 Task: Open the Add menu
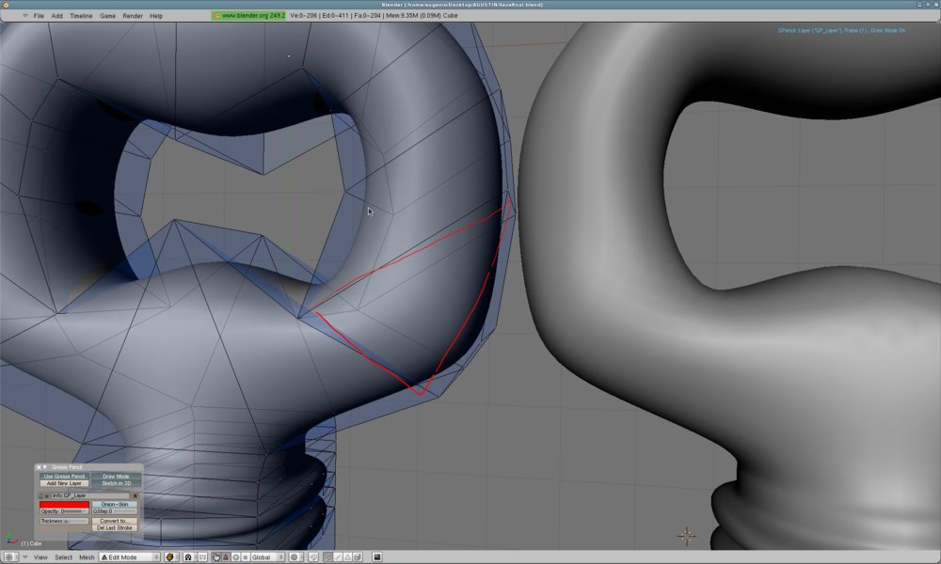tap(57, 16)
